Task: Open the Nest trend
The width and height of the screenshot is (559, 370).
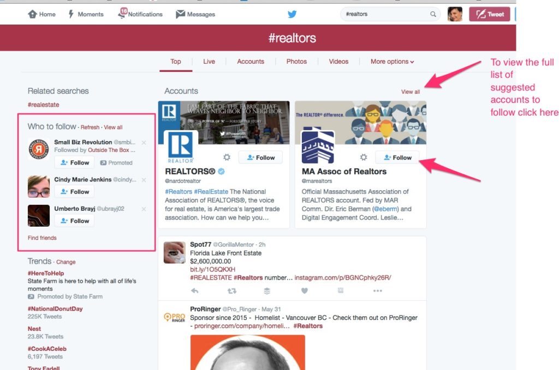Action: (34, 329)
